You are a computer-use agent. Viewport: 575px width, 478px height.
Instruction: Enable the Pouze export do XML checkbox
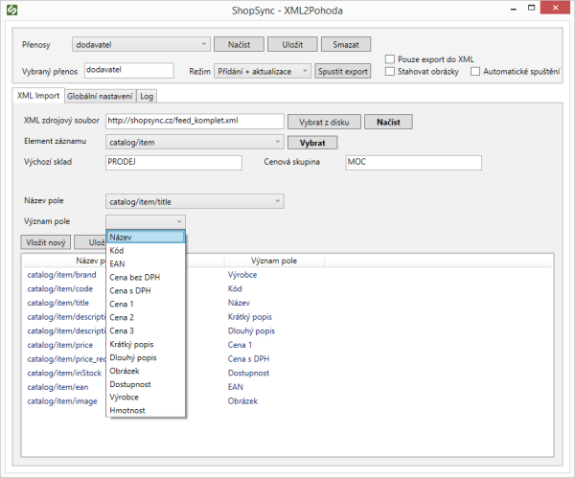tap(389, 58)
